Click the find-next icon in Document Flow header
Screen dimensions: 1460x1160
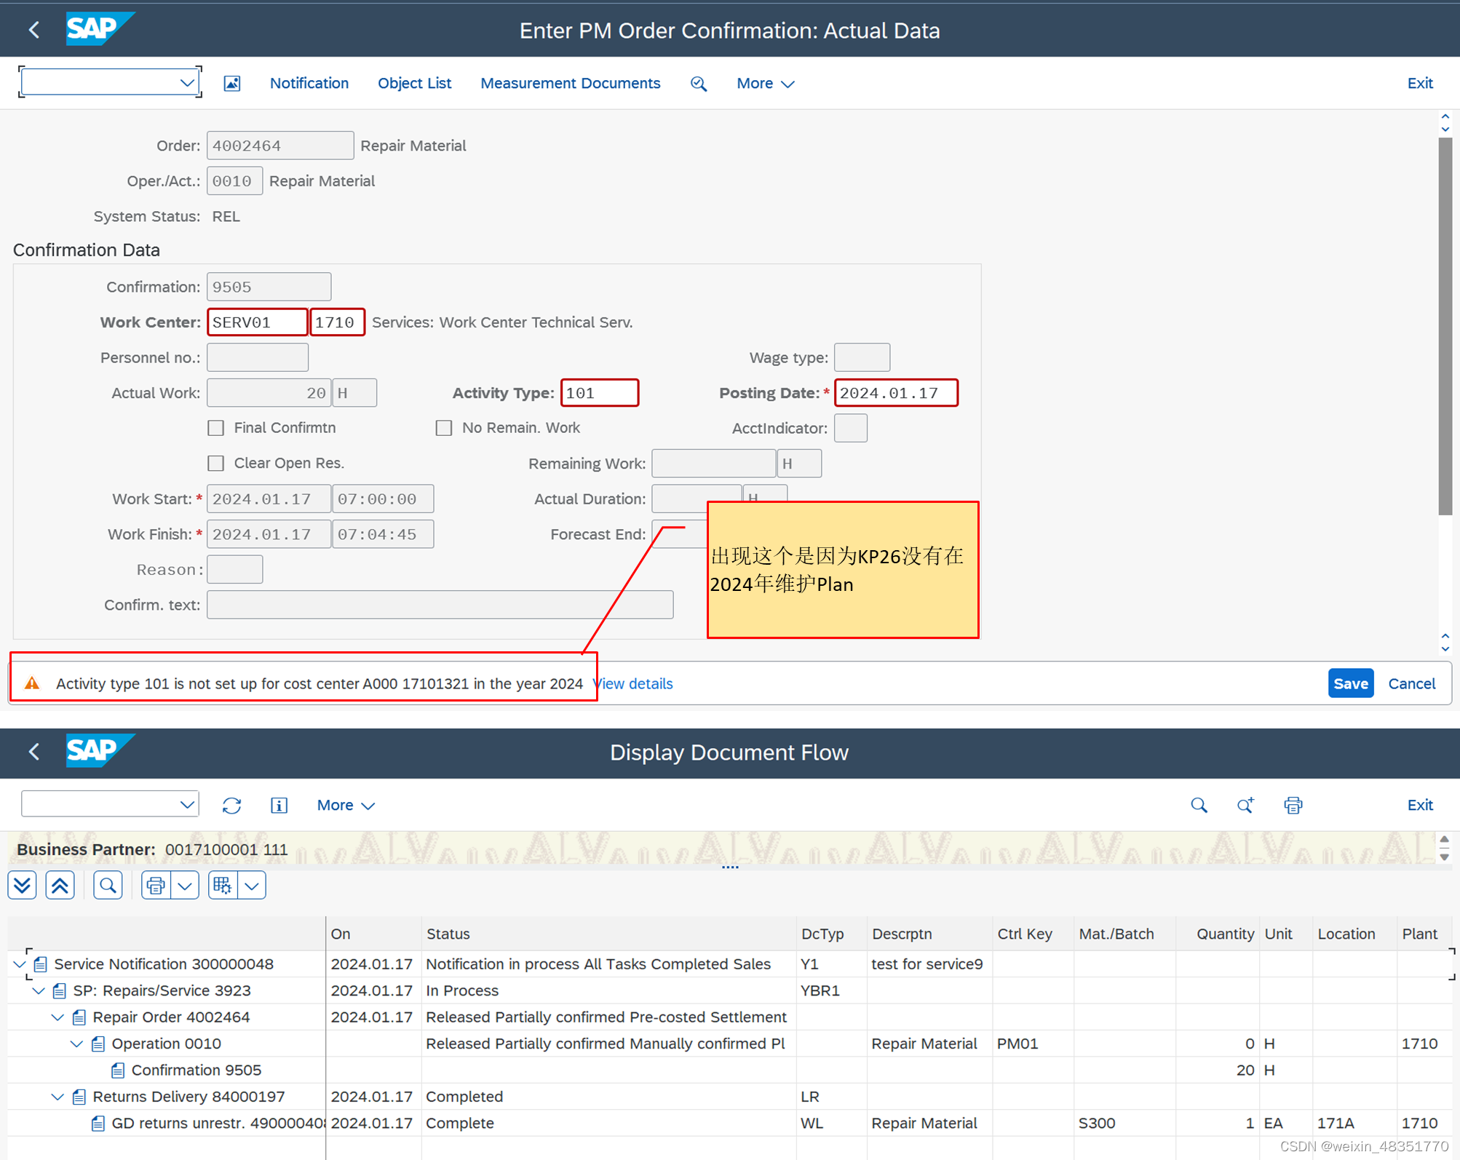click(1245, 805)
